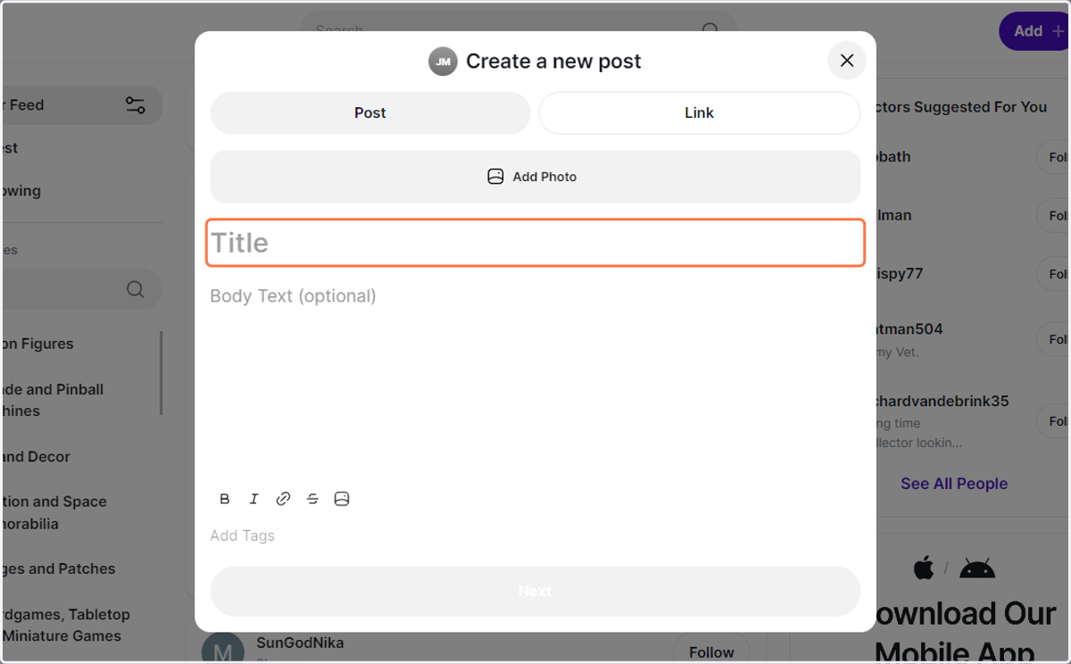Select the Post tab
This screenshot has width=1071, height=664.
(370, 112)
